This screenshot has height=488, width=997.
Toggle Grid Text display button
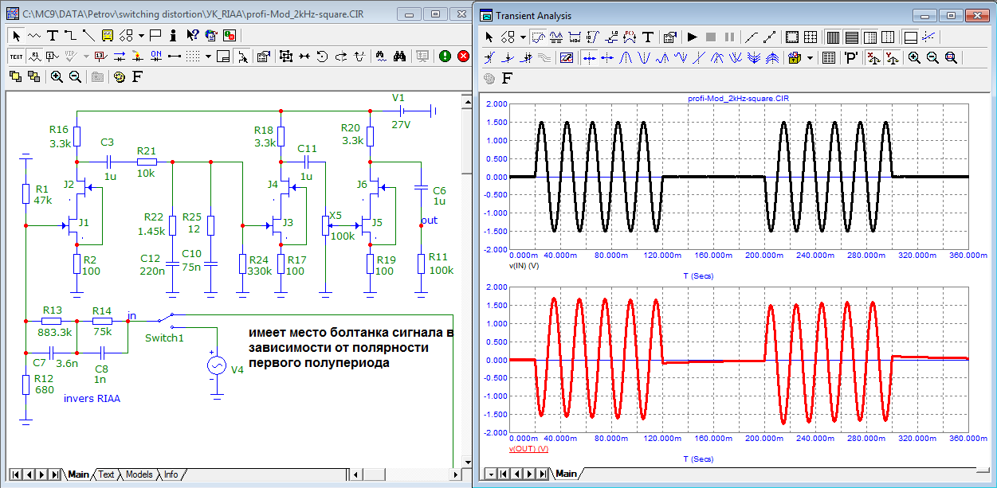pos(17,56)
